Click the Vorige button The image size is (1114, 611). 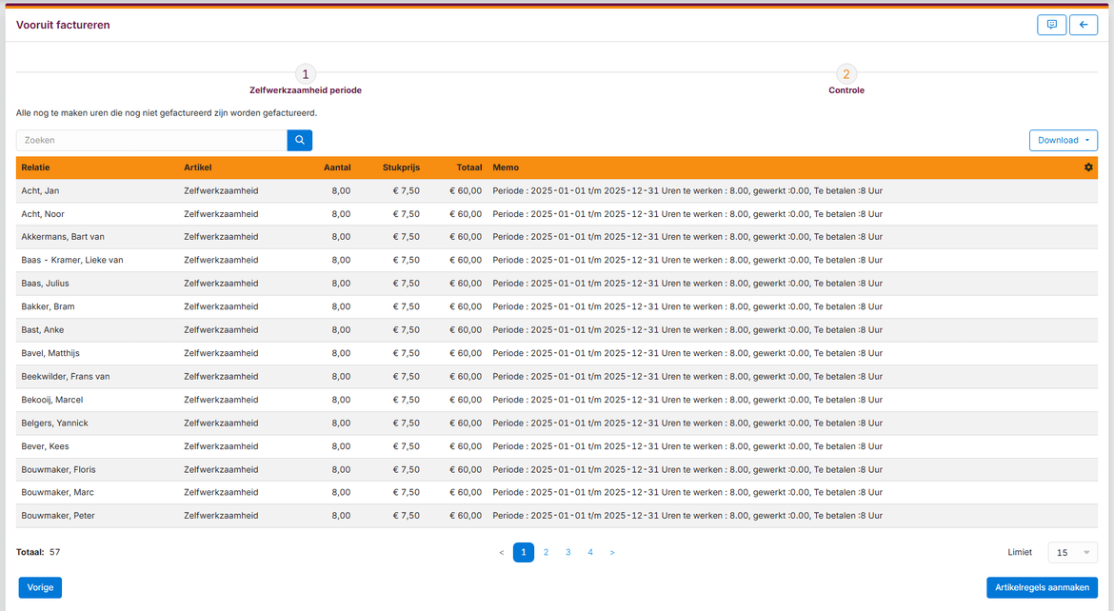click(x=41, y=587)
